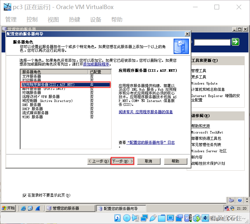Click 配置您的服务器向导 taskbar button
Image resolution: width=250 pixels, height=224 pixels.
[x=121, y=208]
